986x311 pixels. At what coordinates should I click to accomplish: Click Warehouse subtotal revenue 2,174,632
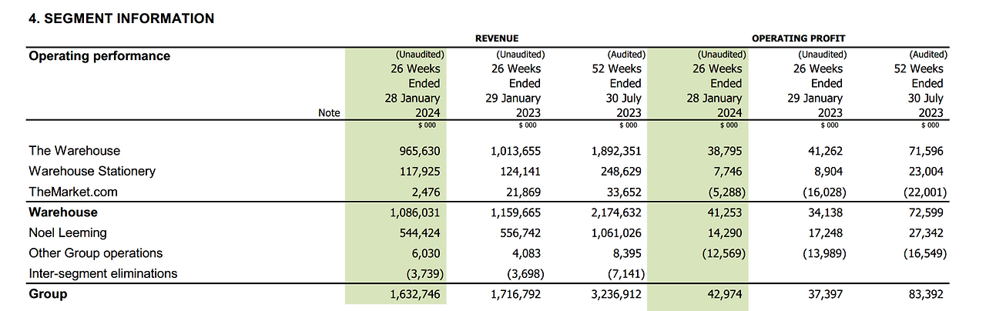(x=615, y=212)
